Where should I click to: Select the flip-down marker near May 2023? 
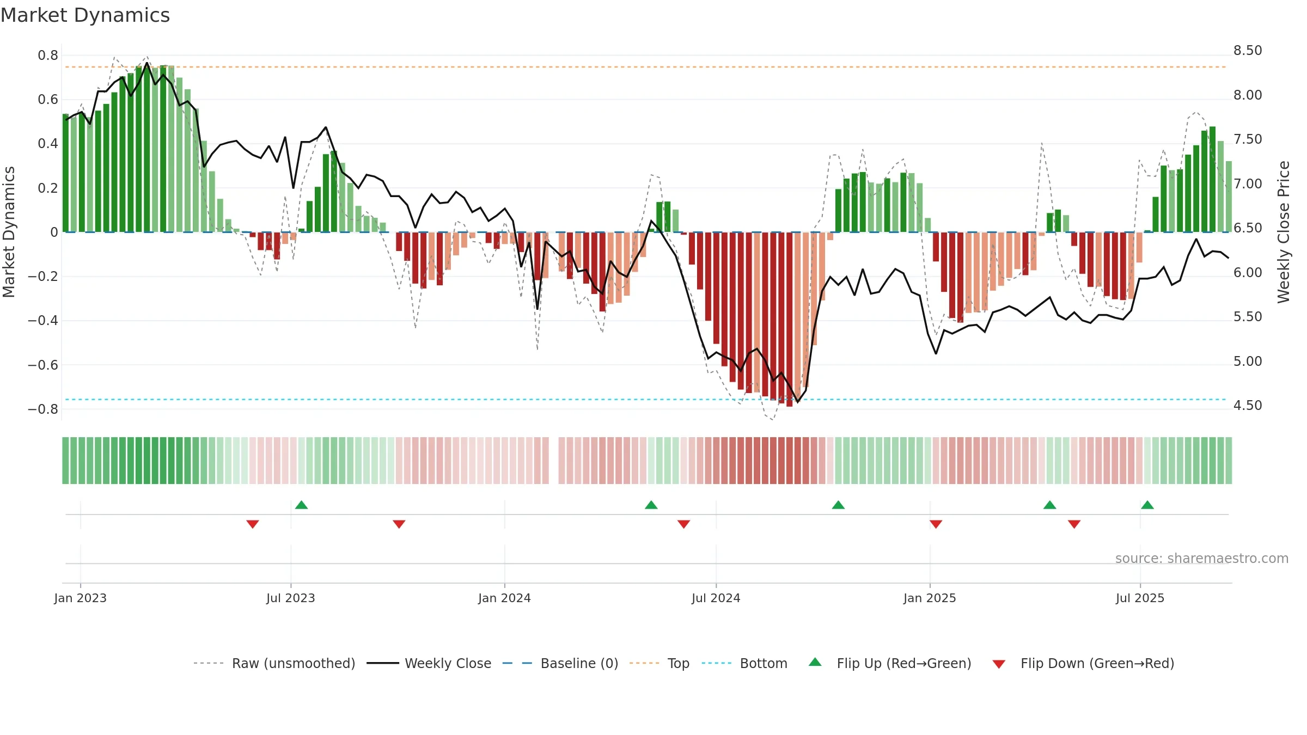pos(253,524)
